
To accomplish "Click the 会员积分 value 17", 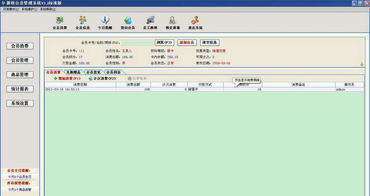I will [81, 57].
